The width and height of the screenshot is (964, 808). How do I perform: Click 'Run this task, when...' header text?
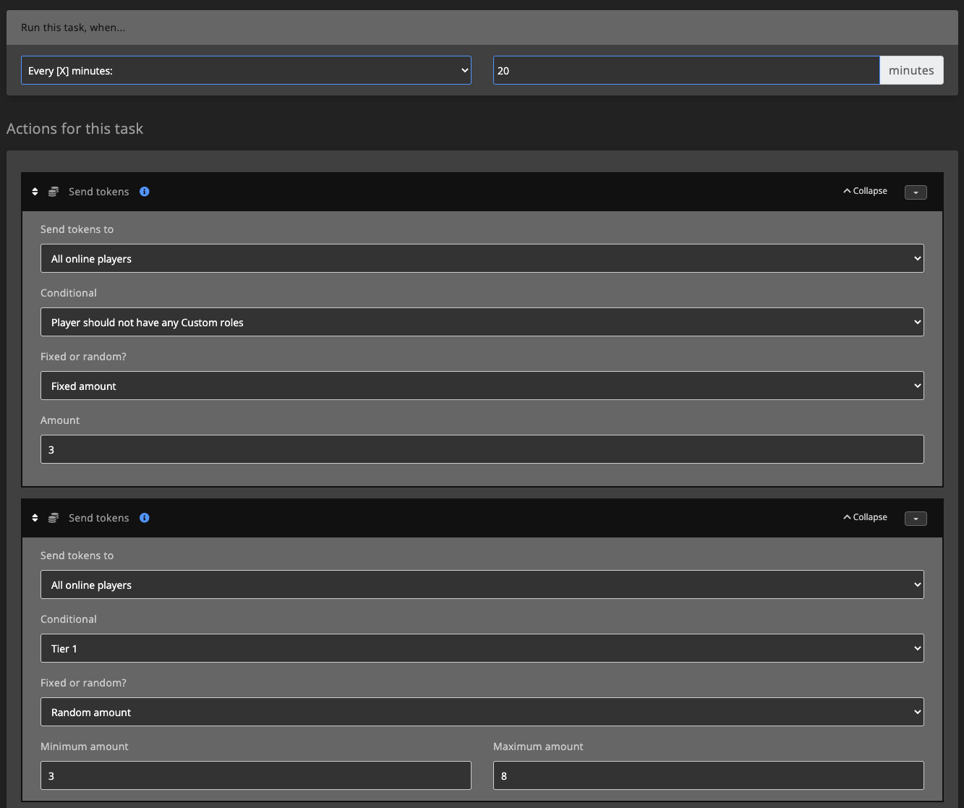73,27
